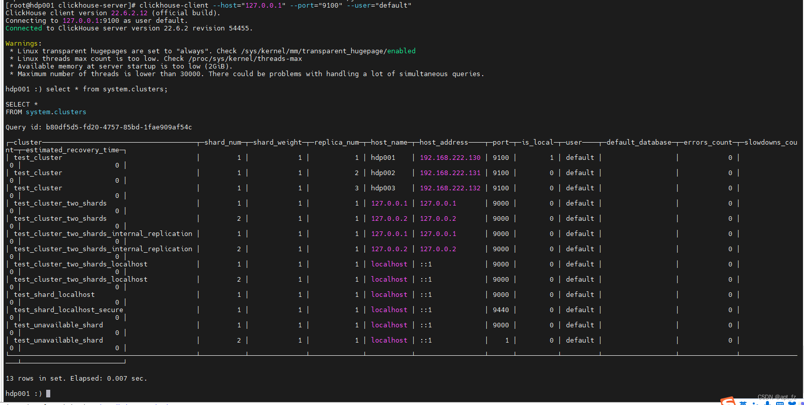The width and height of the screenshot is (804, 405).
Task: Click the address 192.168.222.132
Action: pos(450,188)
